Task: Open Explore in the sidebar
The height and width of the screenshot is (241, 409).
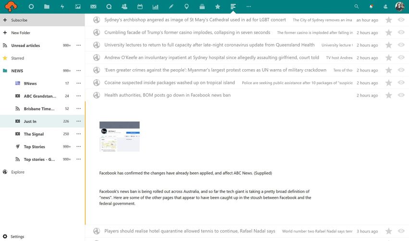Action: tap(18, 172)
